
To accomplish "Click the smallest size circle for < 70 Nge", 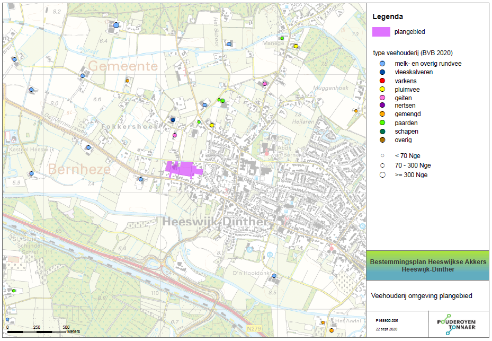I will pyautogui.click(x=382, y=155).
